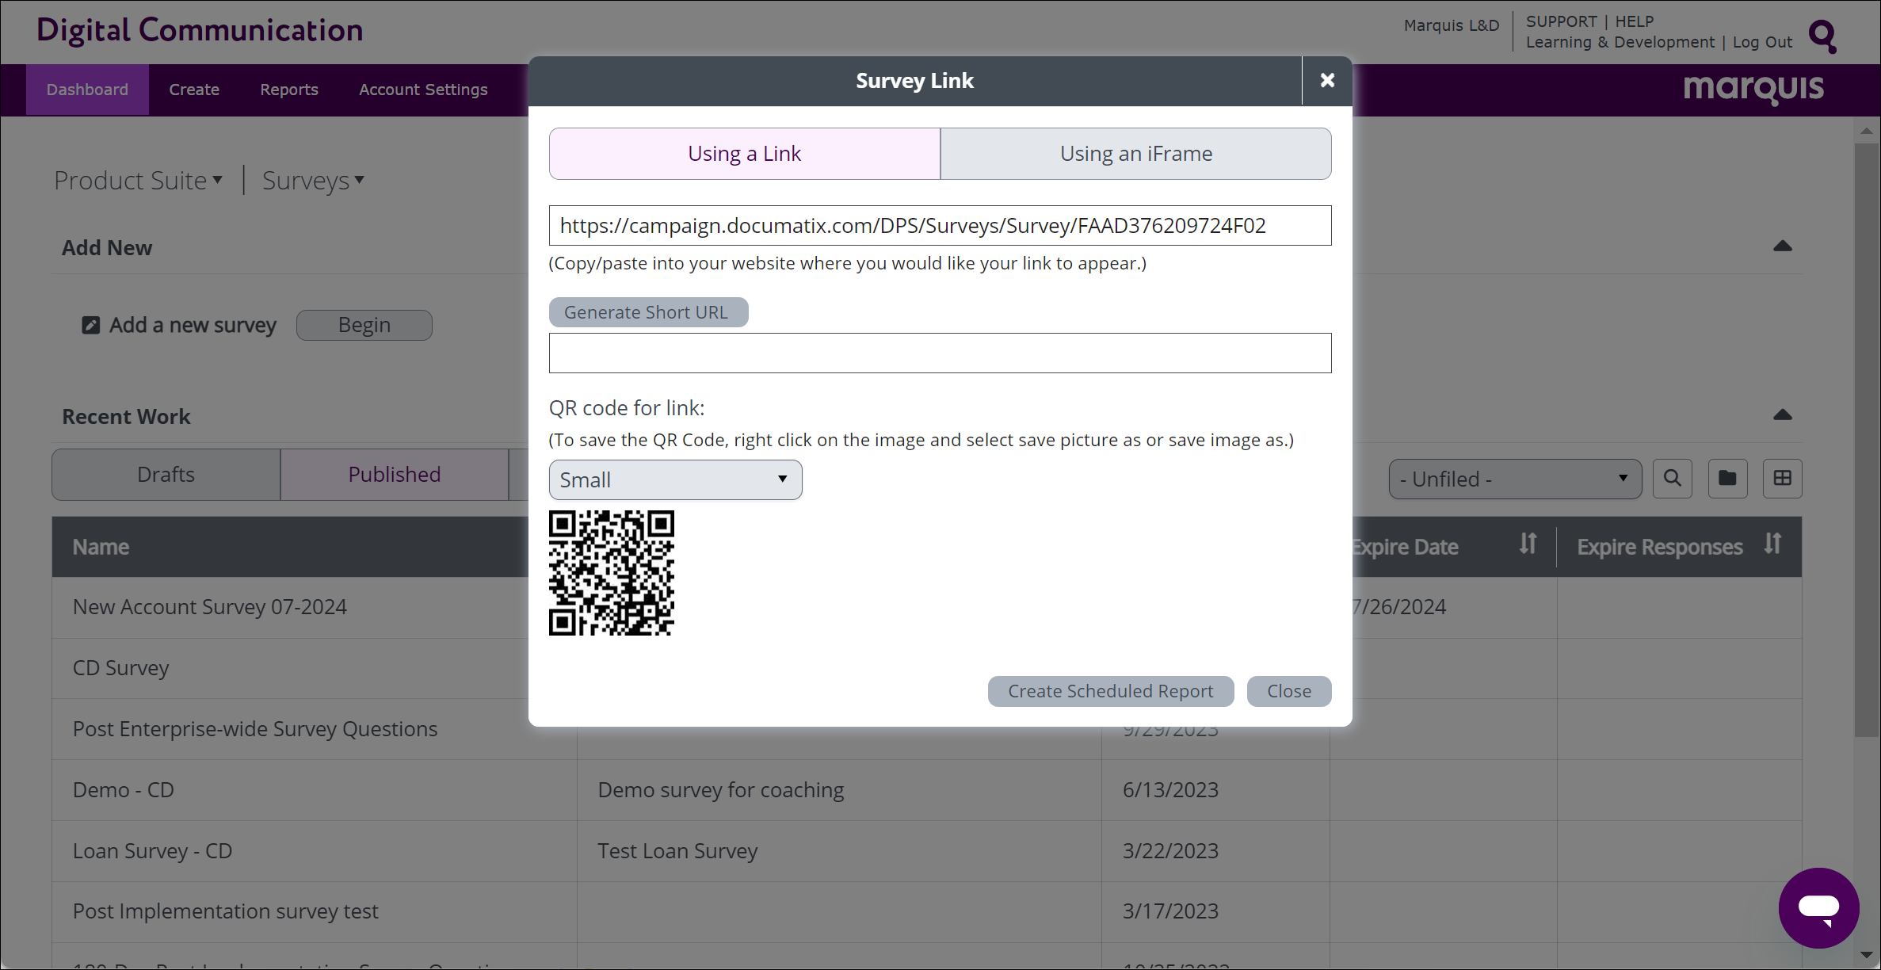Click the search icon beside Unfiled dropdown
Image resolution: width=1881 pixels, height=970 pixels.
coord(1673,479)
